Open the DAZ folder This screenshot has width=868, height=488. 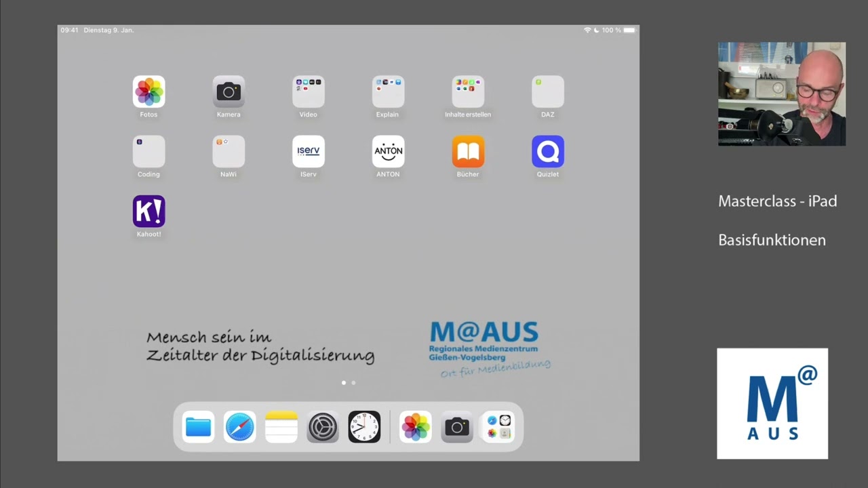pyautogui.click(x=548, y=91)
